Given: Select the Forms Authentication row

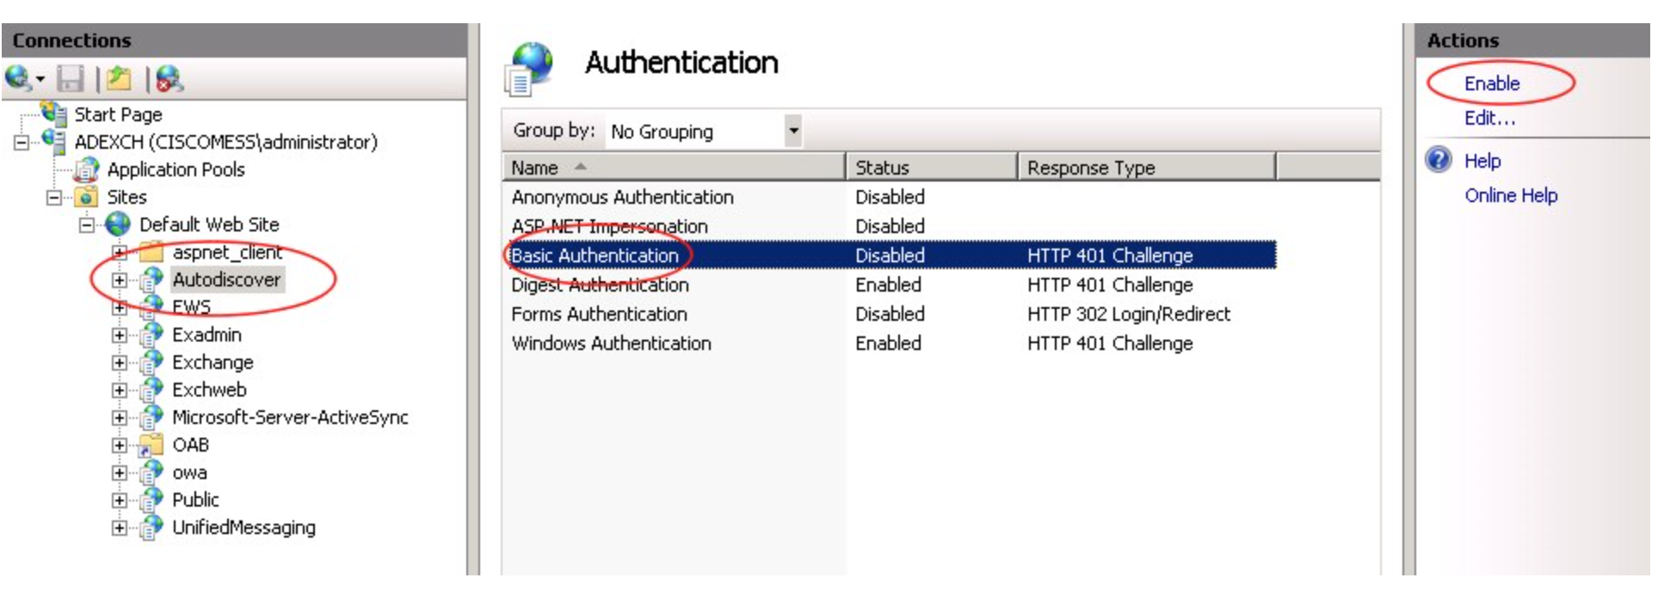Looking at the screenshot, I should point(599,314).
